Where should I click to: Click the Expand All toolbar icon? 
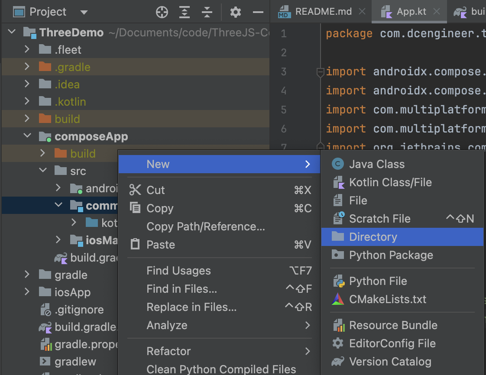pyautogui.click(x=185, y=12)
